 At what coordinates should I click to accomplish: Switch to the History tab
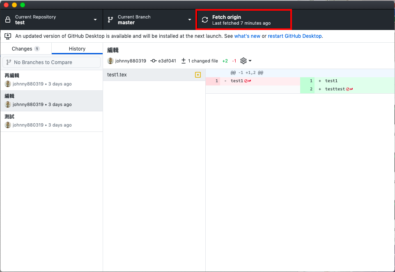[x=77, y=49]
